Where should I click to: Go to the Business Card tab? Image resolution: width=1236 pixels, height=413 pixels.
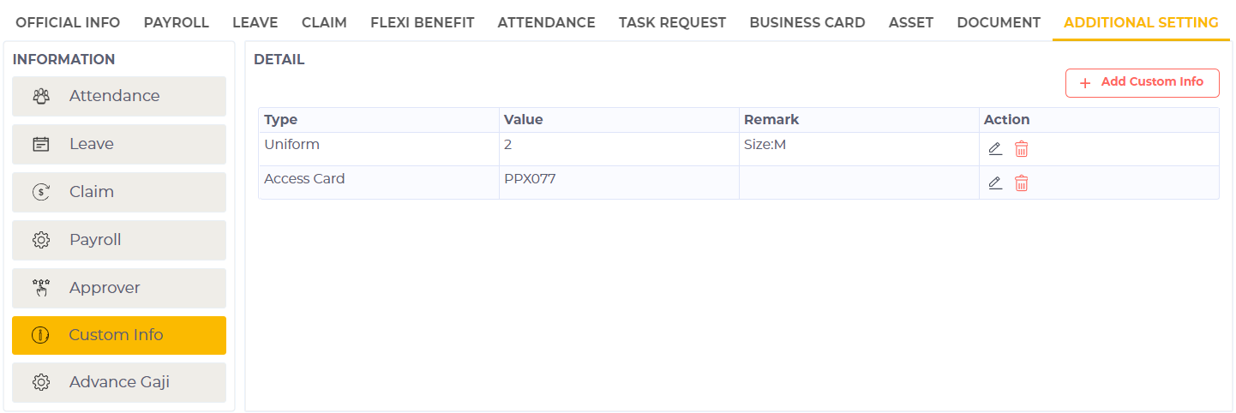(807, 23)
